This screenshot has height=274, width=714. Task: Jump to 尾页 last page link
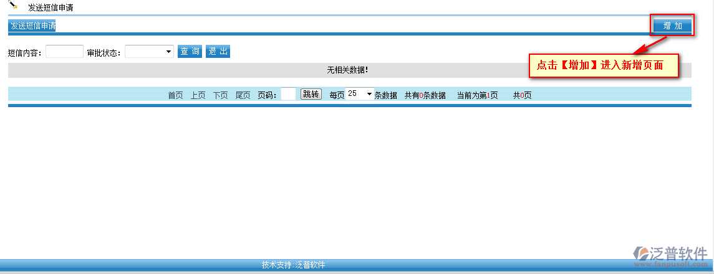pos(243,95)
